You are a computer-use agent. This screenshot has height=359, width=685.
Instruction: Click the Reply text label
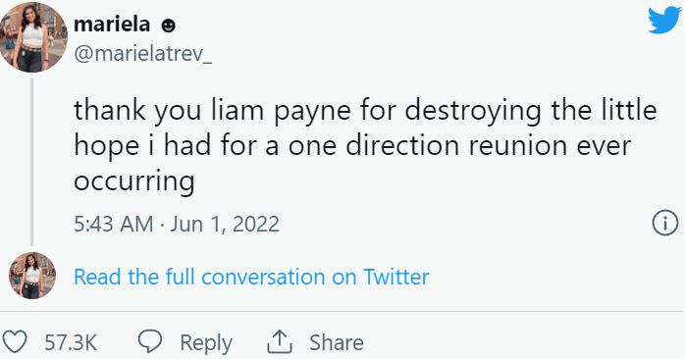click(x=206, y=343)
